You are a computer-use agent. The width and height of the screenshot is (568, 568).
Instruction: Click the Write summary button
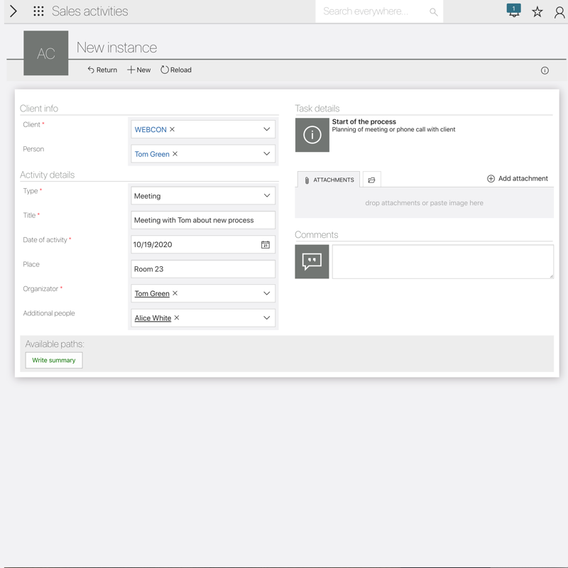tap(54, 361)
